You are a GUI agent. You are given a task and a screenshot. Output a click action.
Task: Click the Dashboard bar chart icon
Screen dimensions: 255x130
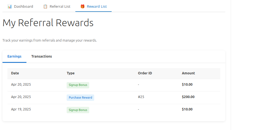pyautogui.click(x=10, y=6)
